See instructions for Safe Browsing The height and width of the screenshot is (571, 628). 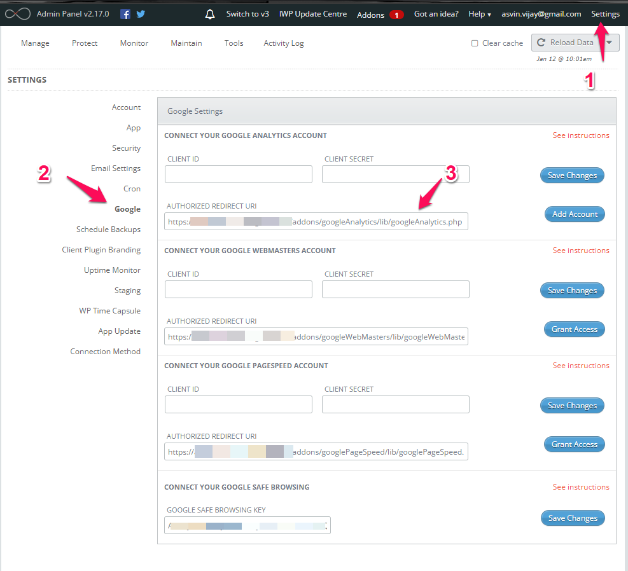(581, 487)
